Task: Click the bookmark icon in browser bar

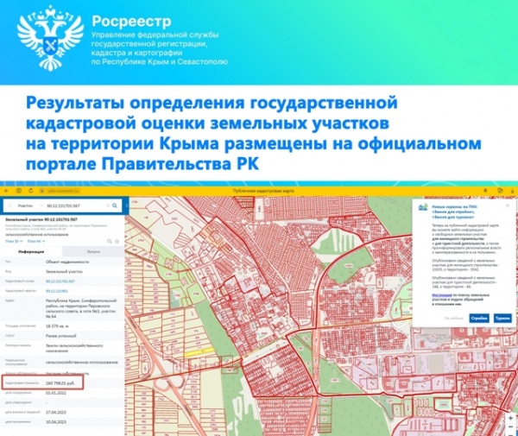Action: (485, 191)
